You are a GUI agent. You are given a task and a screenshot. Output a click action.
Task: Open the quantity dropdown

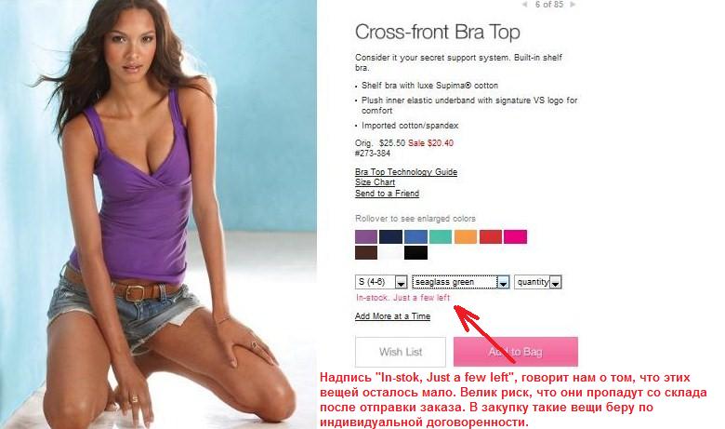pyautogui.click(x=538, y=282)
